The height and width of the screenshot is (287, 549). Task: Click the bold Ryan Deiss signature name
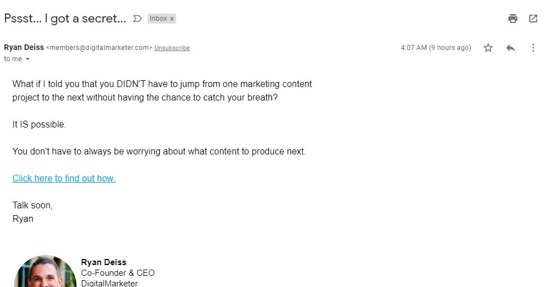104,262
